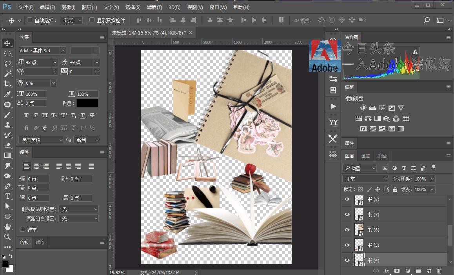Open the Adobe 黑体 Std font dropdown
This screenshot has width=454, height=275.
pos(42,51)
